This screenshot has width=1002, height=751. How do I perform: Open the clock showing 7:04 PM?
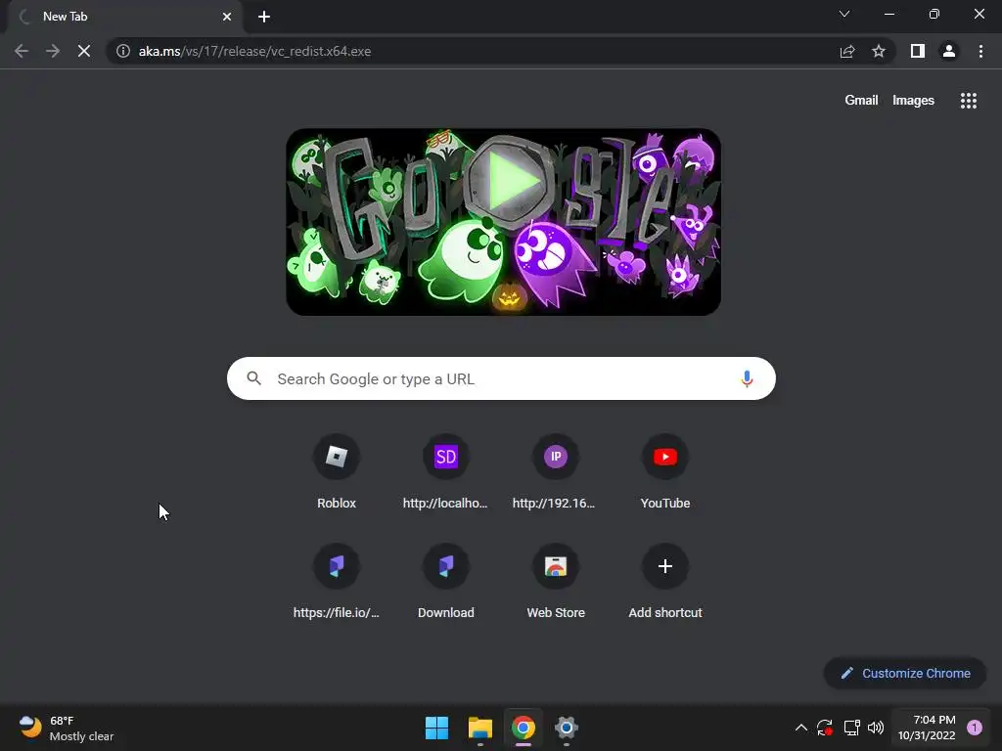926,728
